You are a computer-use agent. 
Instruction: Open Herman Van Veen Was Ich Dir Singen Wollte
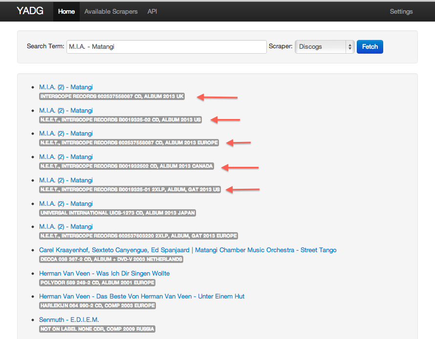104,273
